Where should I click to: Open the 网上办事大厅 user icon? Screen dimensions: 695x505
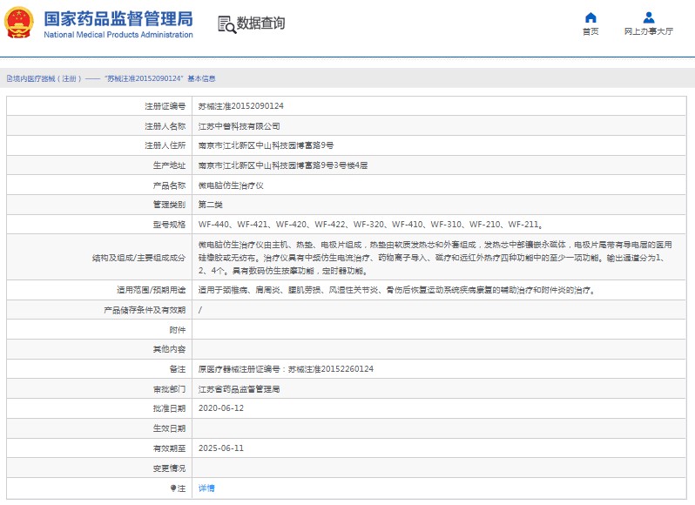(x=649, y=17)
